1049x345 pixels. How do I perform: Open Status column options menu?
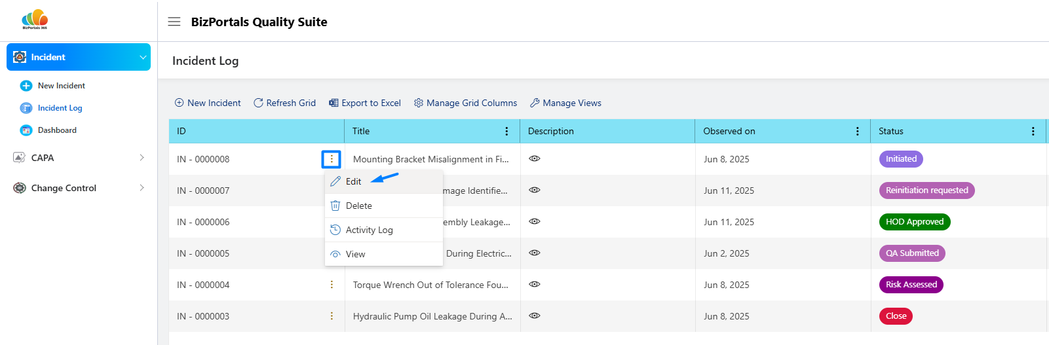(1033, 132)
